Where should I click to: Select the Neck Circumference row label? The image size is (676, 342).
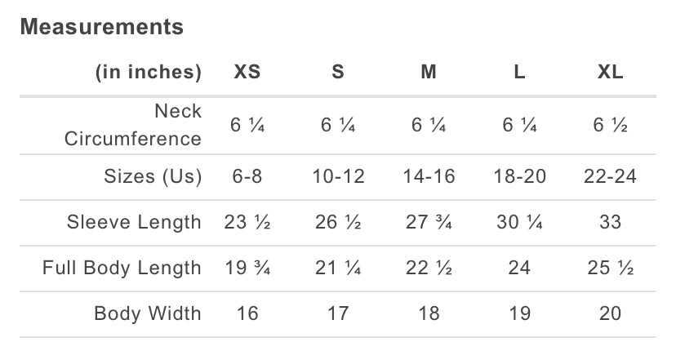[133, 125]
